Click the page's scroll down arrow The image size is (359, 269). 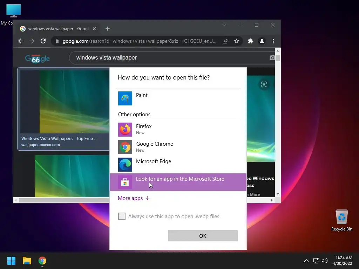(278, 194)
